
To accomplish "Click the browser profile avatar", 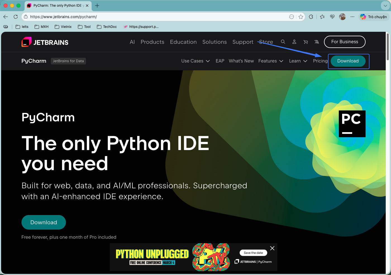I will (x=342, y=17).
